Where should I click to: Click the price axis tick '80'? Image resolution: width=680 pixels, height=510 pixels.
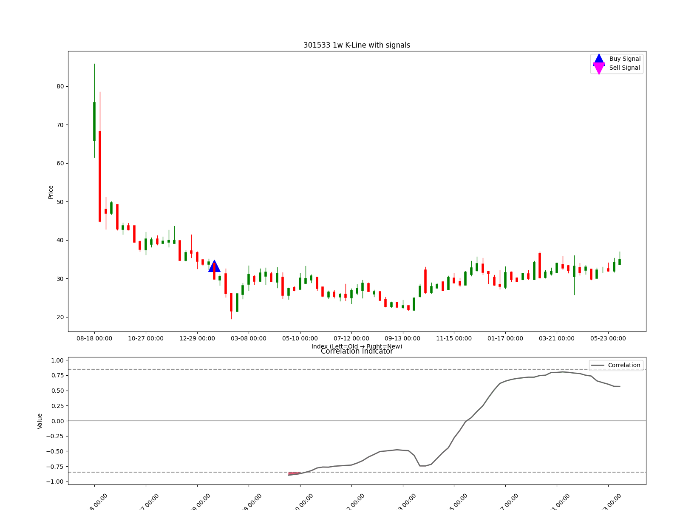[x=60, y=86]
